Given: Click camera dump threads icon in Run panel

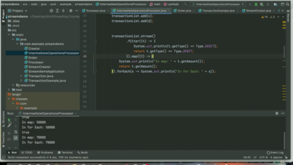Looking at the screenshot, I should pos(9,139).
